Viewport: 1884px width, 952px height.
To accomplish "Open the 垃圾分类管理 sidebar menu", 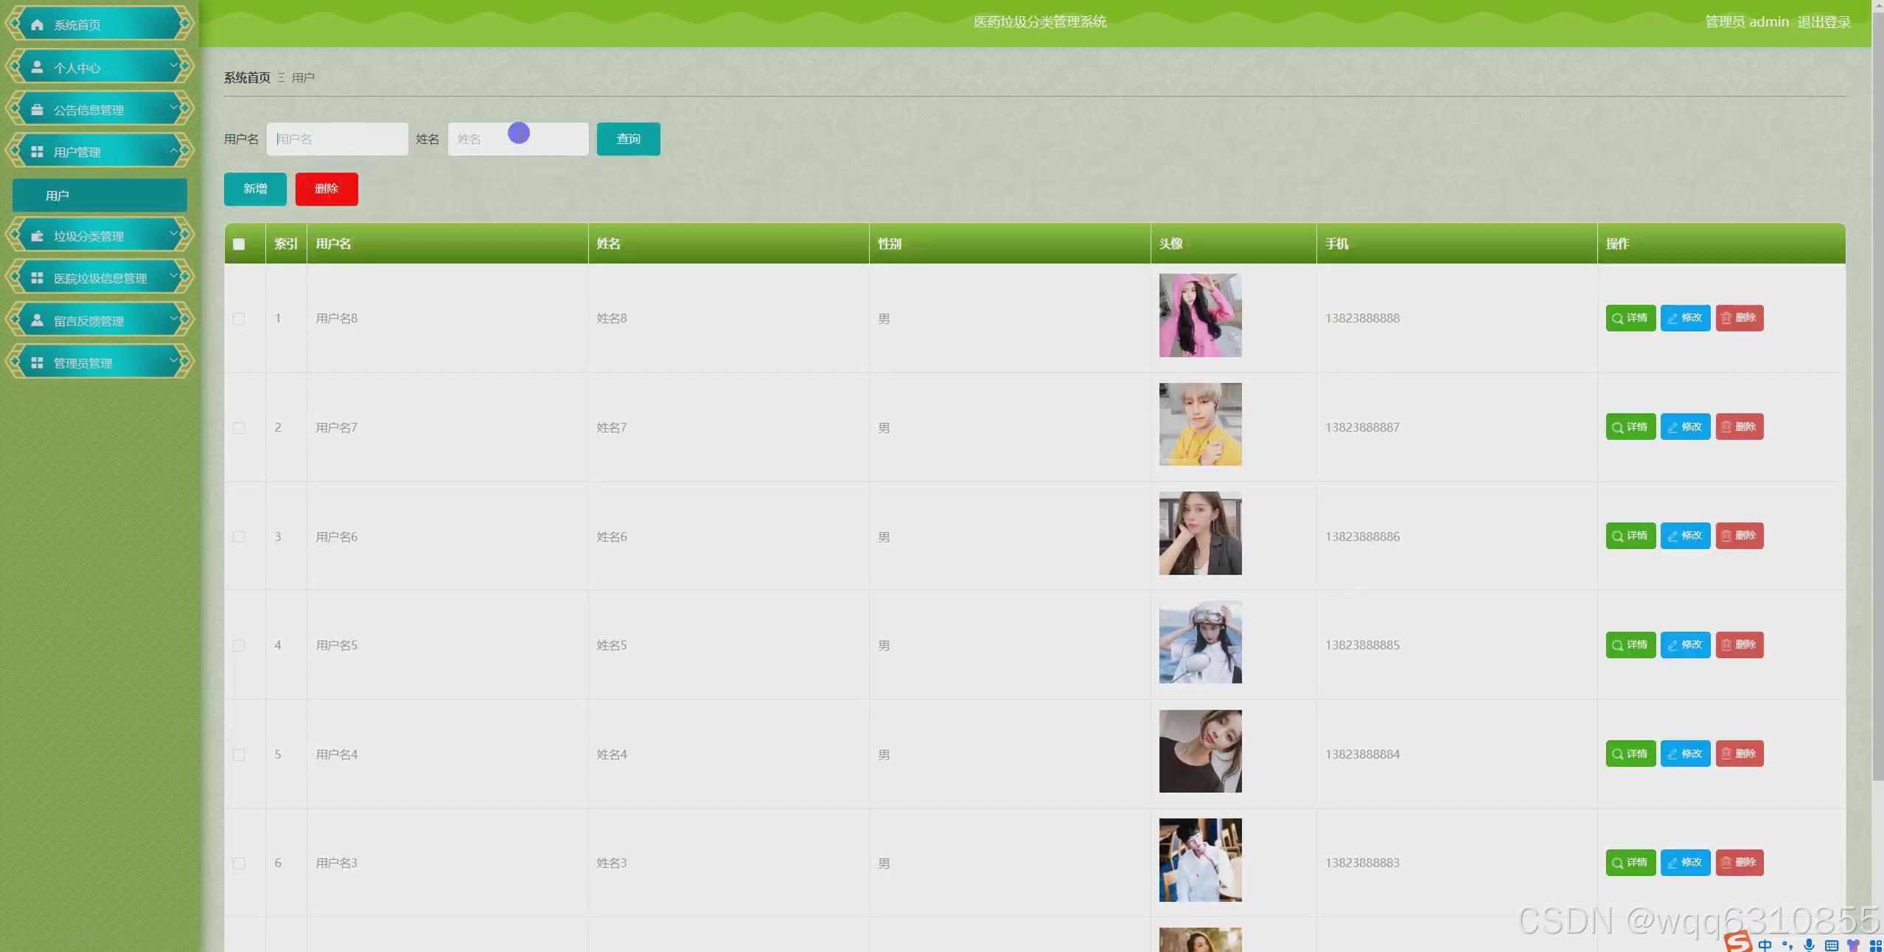I will (100, 236).
